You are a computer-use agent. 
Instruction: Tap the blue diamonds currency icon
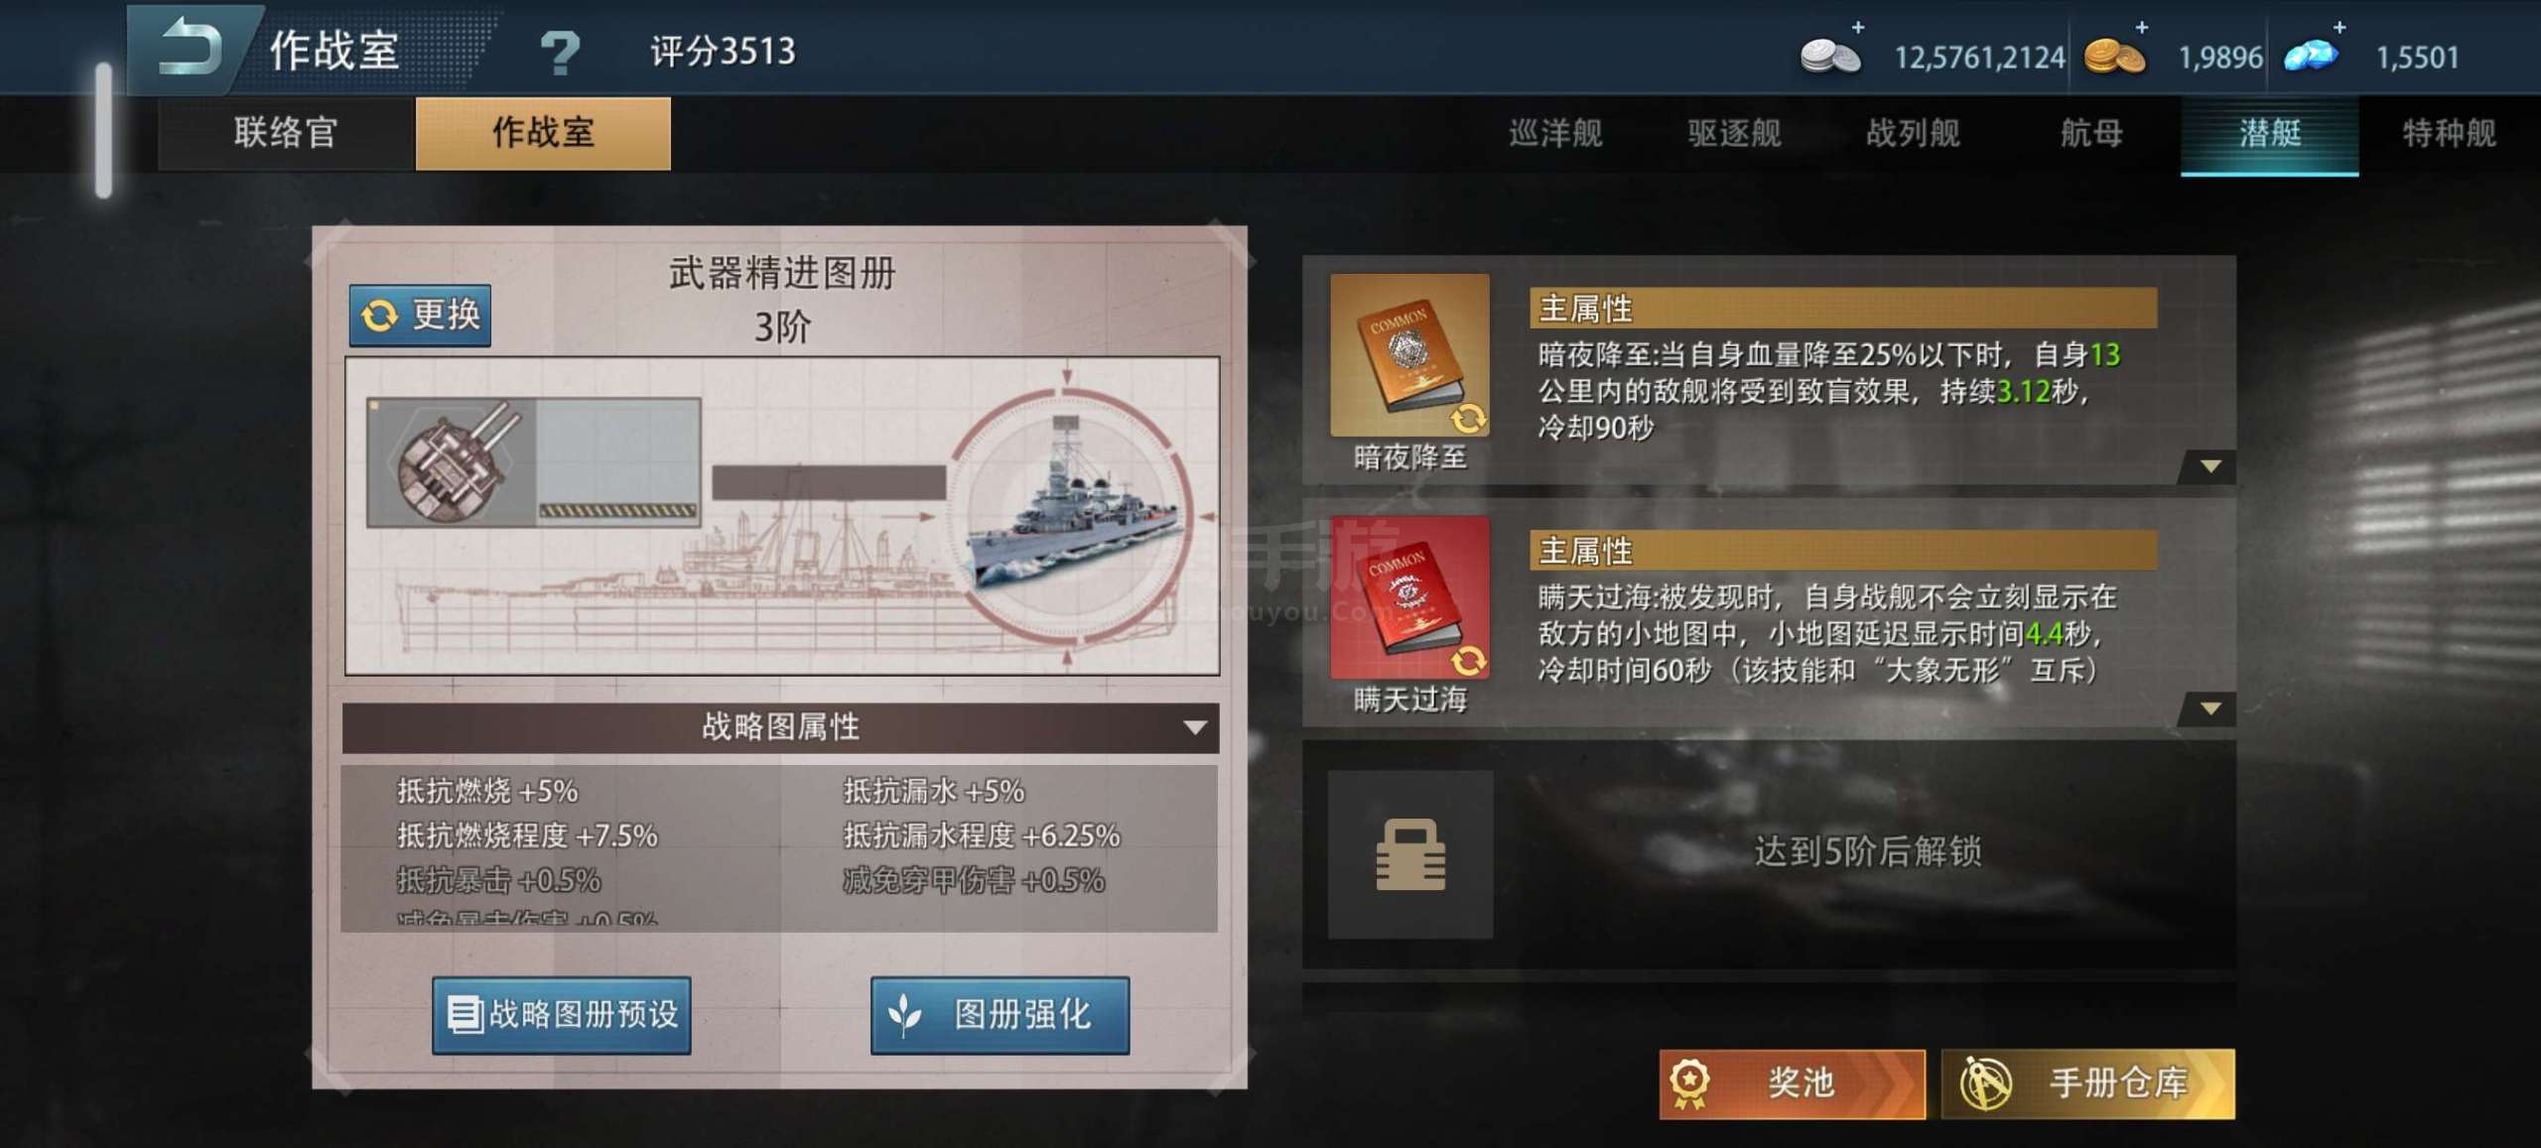click(x=2312, y=56)
